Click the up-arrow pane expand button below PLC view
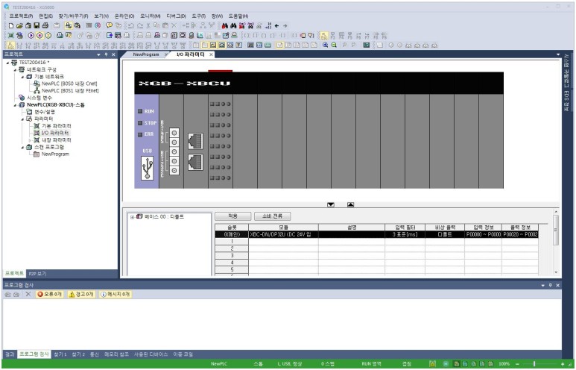Image resolution: width=576 pixels, height=370 pixels. coord(350,204)
